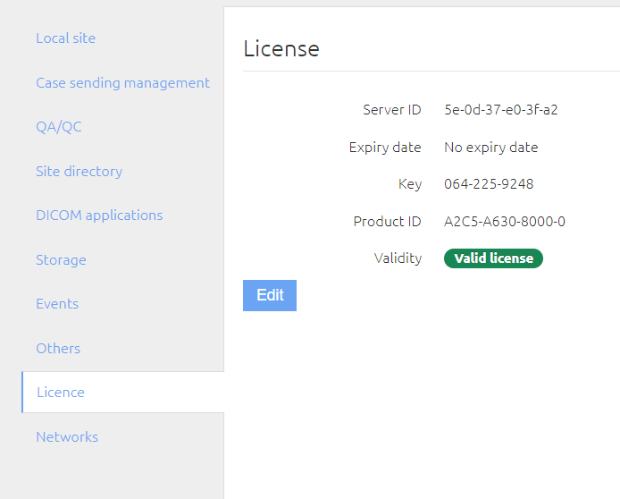The width and height of the screenshot is (620, 499).
Task: Open the Site directory page
Action: pos(80,172)
